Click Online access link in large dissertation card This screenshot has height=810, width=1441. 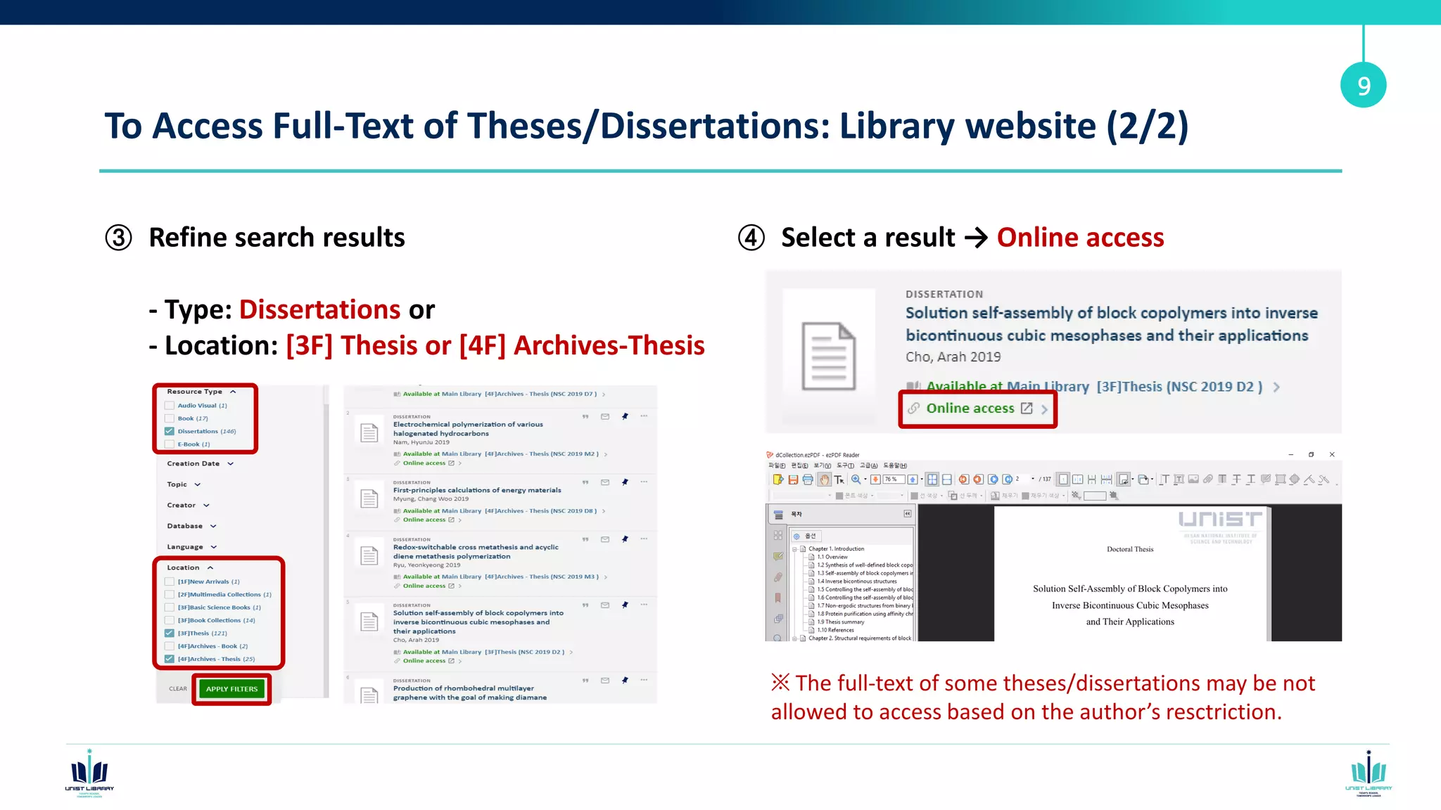pyautogui.click(x=970, y=409)
